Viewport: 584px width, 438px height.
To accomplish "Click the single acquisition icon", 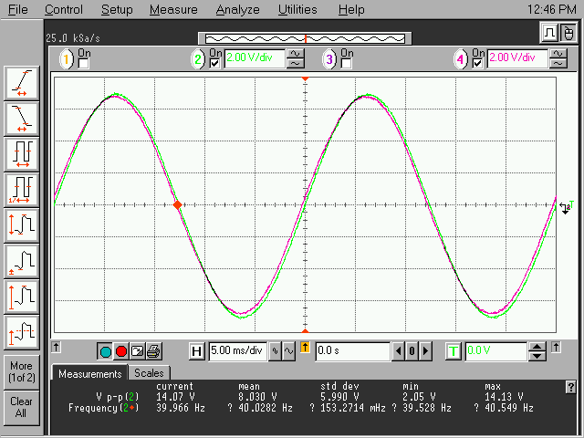I will pos(138,351).
